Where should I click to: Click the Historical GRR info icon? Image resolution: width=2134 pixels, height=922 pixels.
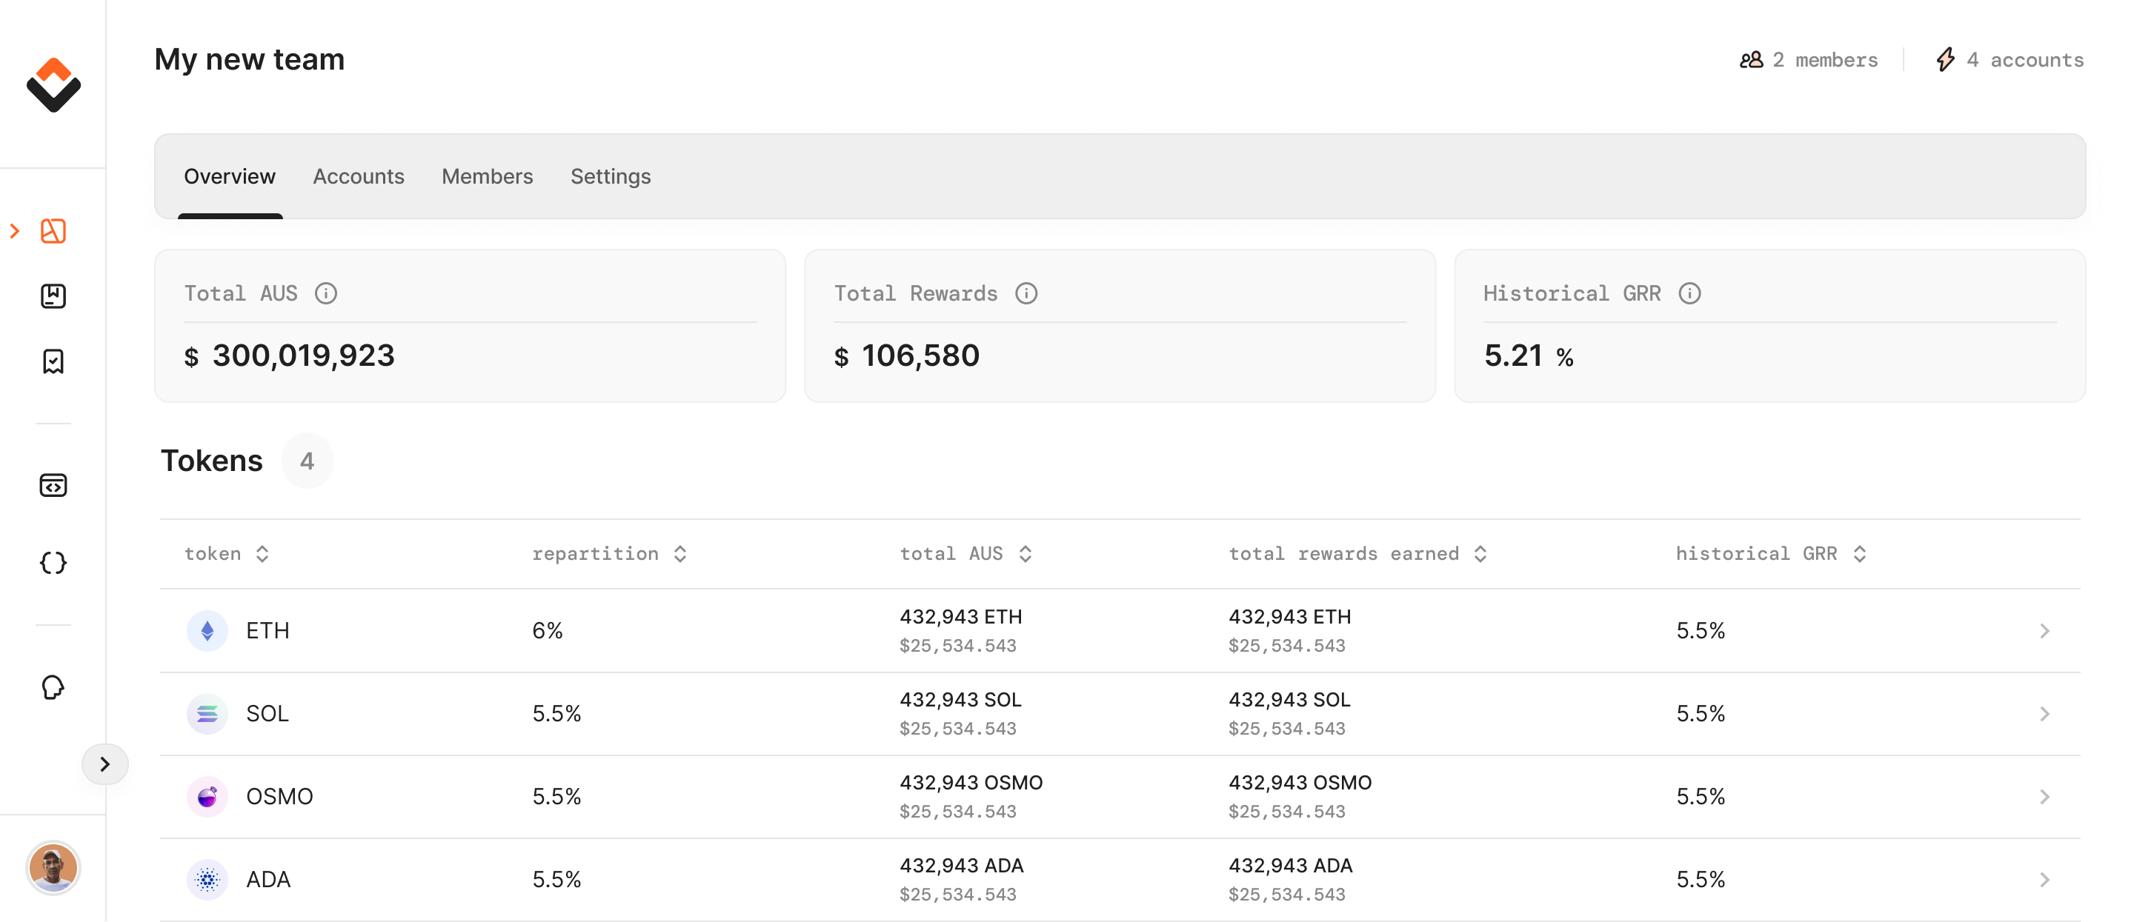(x=1689, y=293)
